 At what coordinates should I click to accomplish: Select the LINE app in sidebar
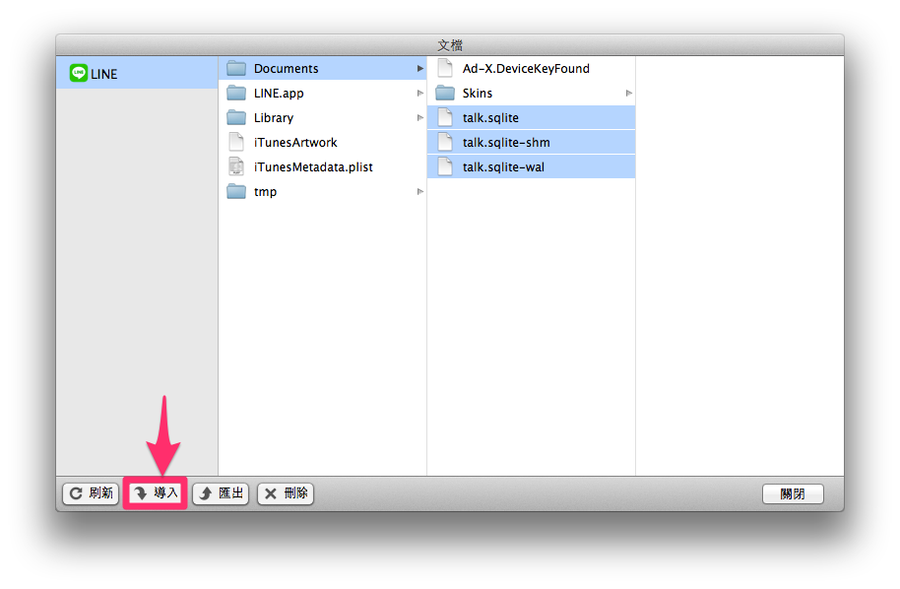[x=137, y=73]
